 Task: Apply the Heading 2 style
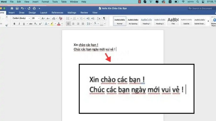[x=160, y=21]
